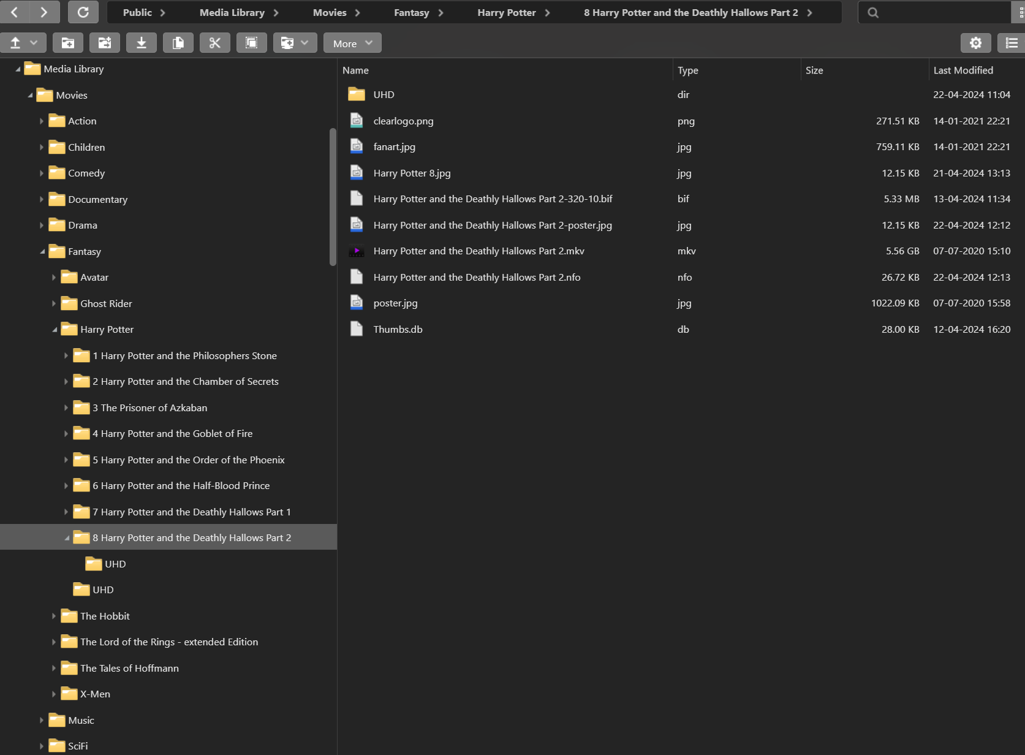The image size is (1025, 755).
Task: Click the clearlogo.png image file icon
Action: point(357,121)
